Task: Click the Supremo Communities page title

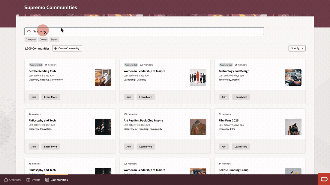Action: coord(50,7)
